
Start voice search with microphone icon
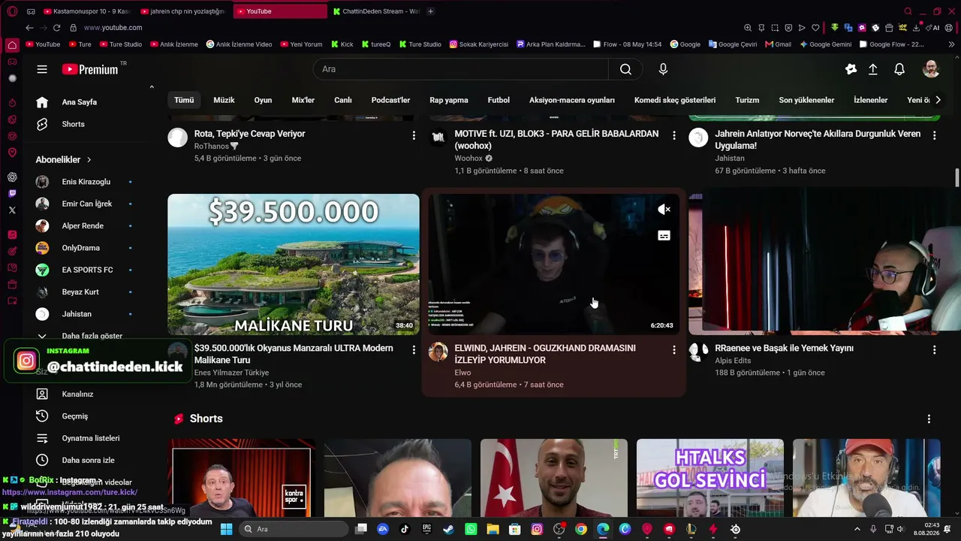663,69
